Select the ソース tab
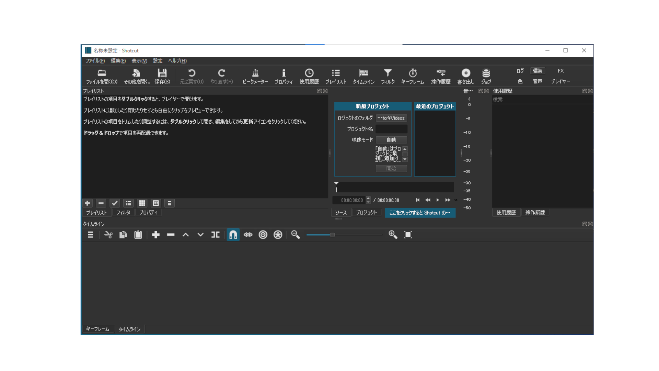This screenshot has height=371, width=659. click(341, 213)
